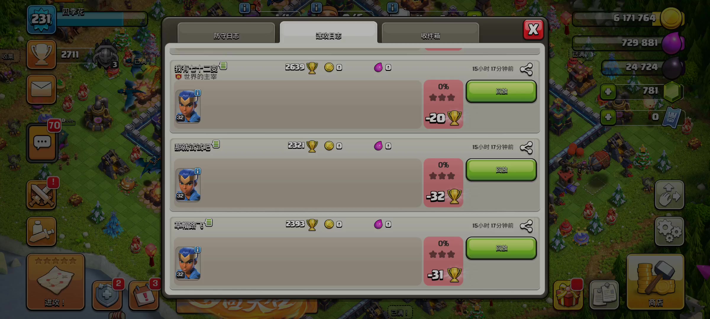Replay the attack against 我有七十二变

tap(501, 92)
